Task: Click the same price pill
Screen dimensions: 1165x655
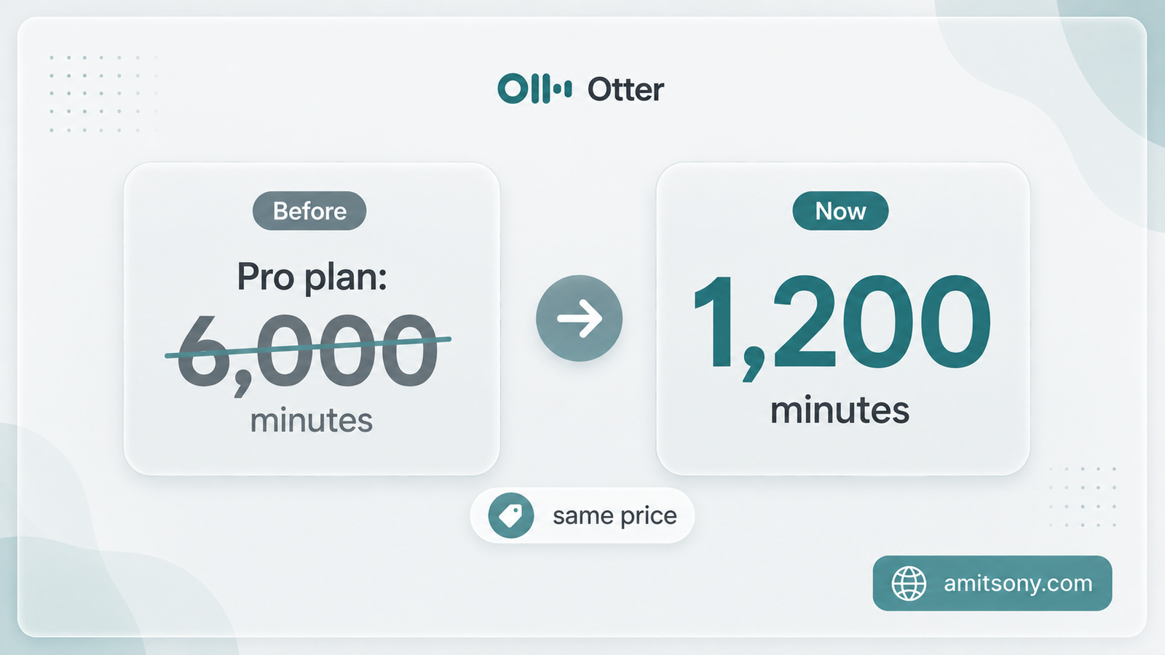Action: (x=582, y=515)
